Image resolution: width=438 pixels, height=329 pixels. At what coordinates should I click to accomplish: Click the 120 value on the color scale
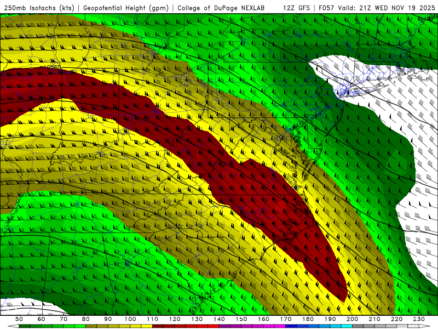click(x=175, y=319)
